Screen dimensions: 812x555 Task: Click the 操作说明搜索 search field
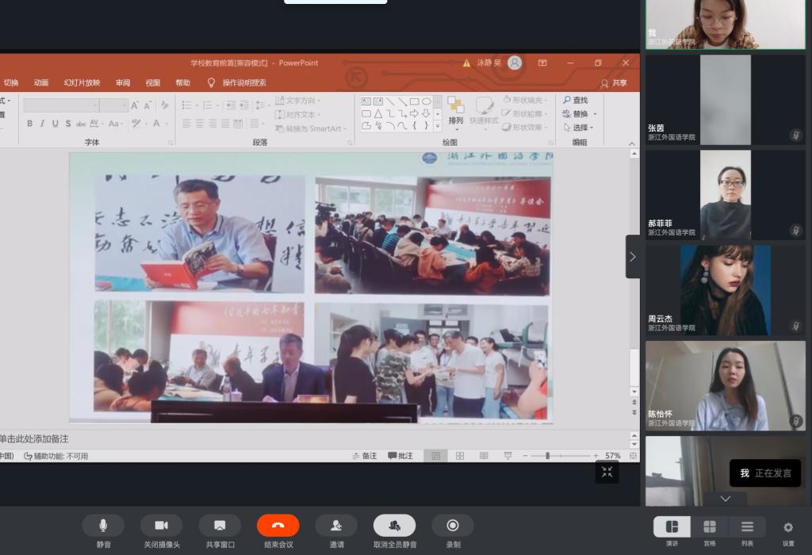pos(244,82)
